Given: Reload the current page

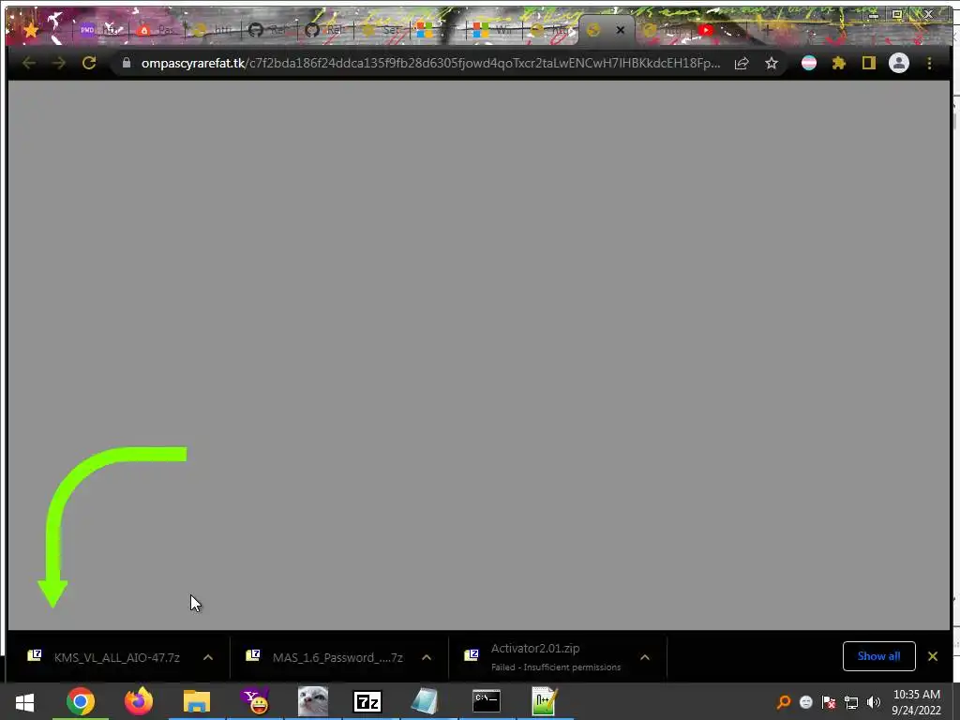Looking at the screenshot, I should [89, 63].
